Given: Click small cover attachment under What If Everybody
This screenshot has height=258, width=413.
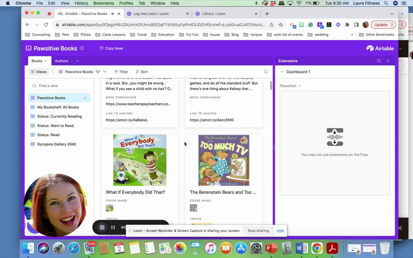Looking at the screenshot, I should pos(109,208).
